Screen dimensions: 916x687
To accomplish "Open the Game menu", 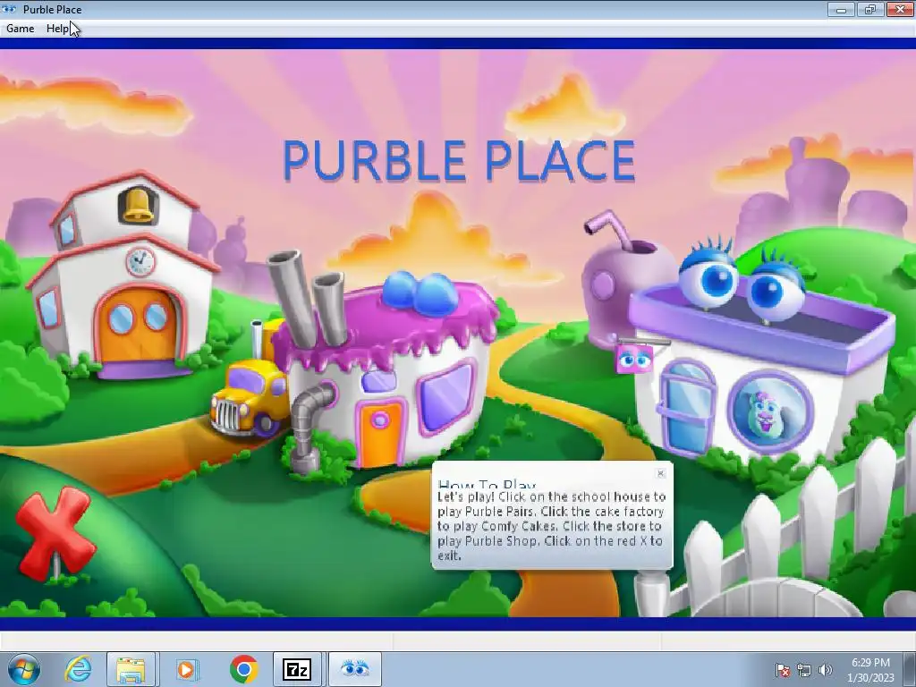I will coord(21,28).
